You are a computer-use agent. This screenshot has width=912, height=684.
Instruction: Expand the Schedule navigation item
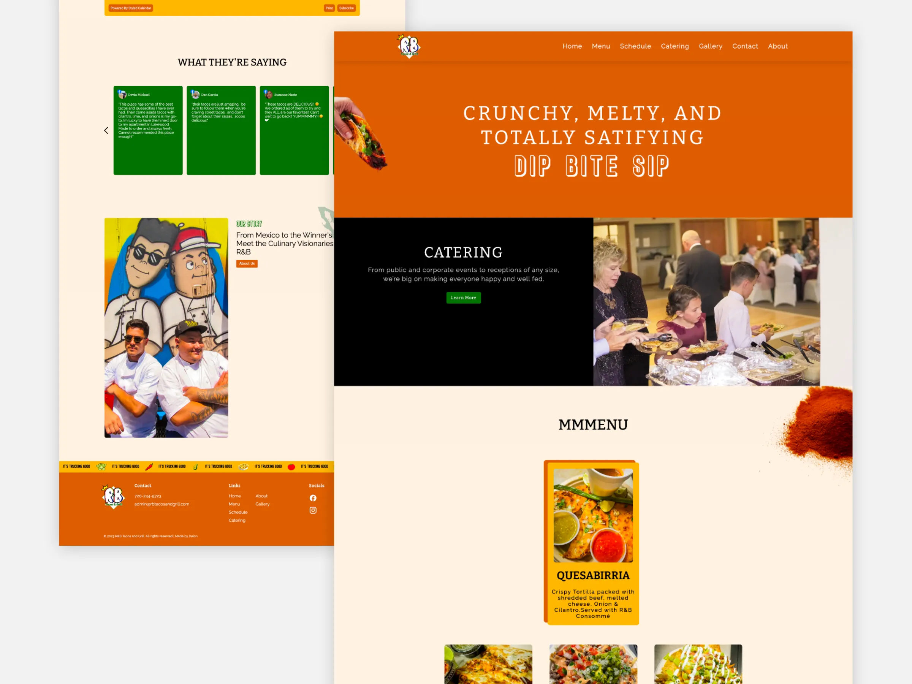tap(635, 46)
